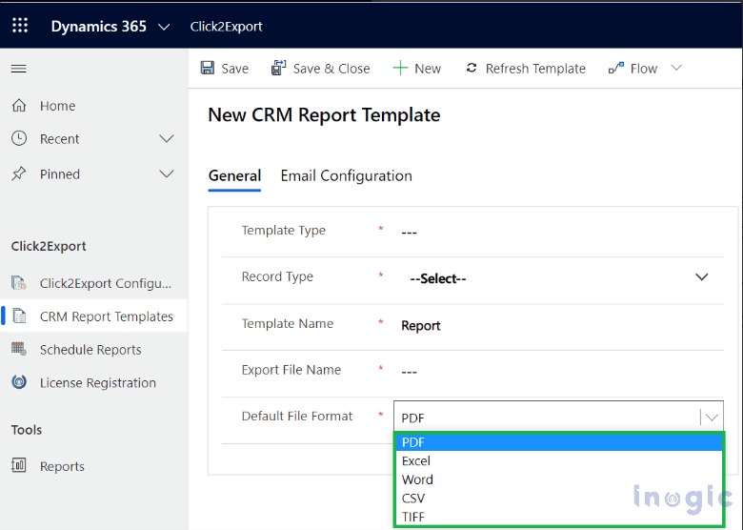Open the app launcher waffle icon
This screenshot has width=743, height=530.
click(x=20, y=26)
